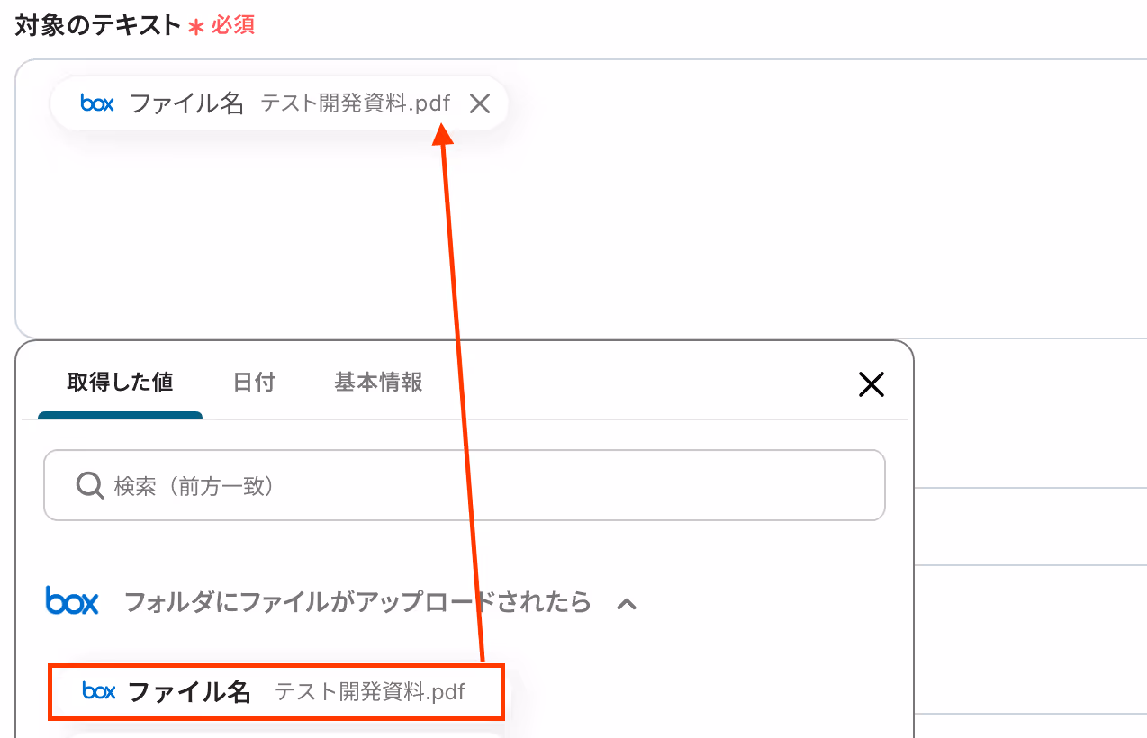Click the フォルダにファイルがアップロードされたら heading text
This screenshot has width=1147, height=738.
click(357, 601)
